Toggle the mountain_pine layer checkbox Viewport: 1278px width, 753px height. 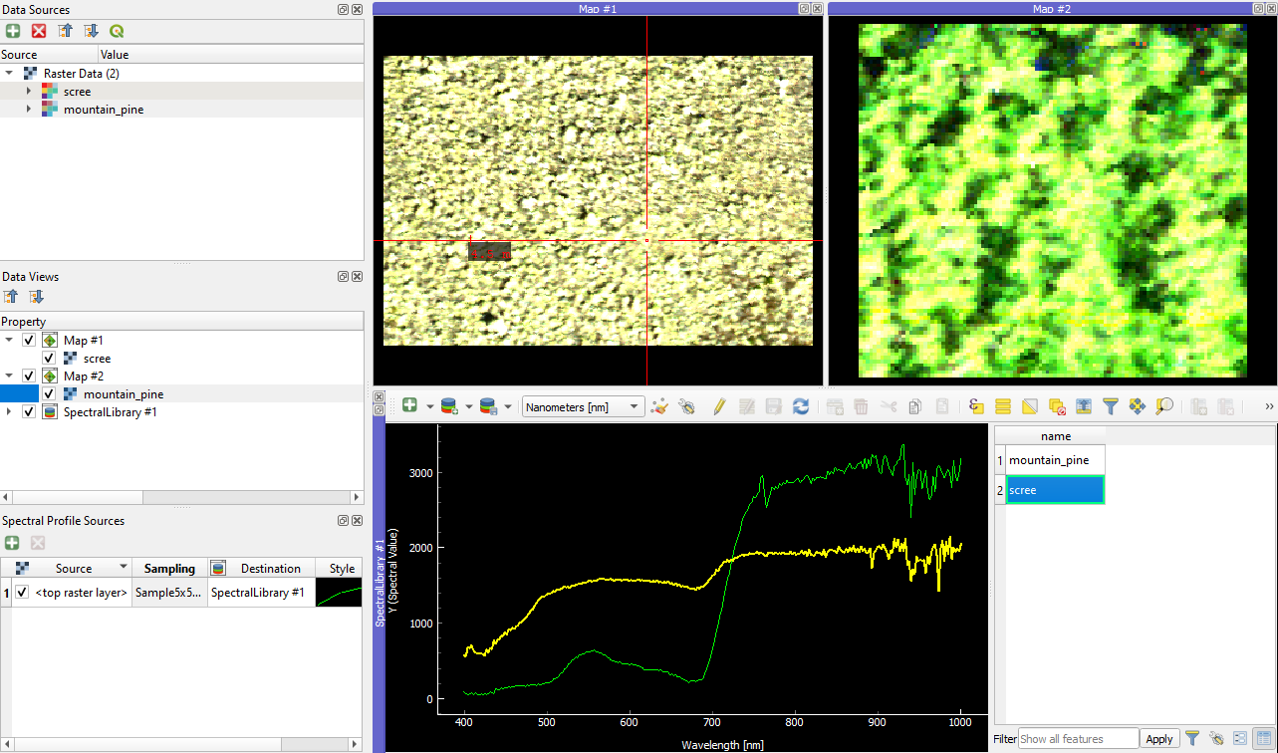(x=49, y=394)
